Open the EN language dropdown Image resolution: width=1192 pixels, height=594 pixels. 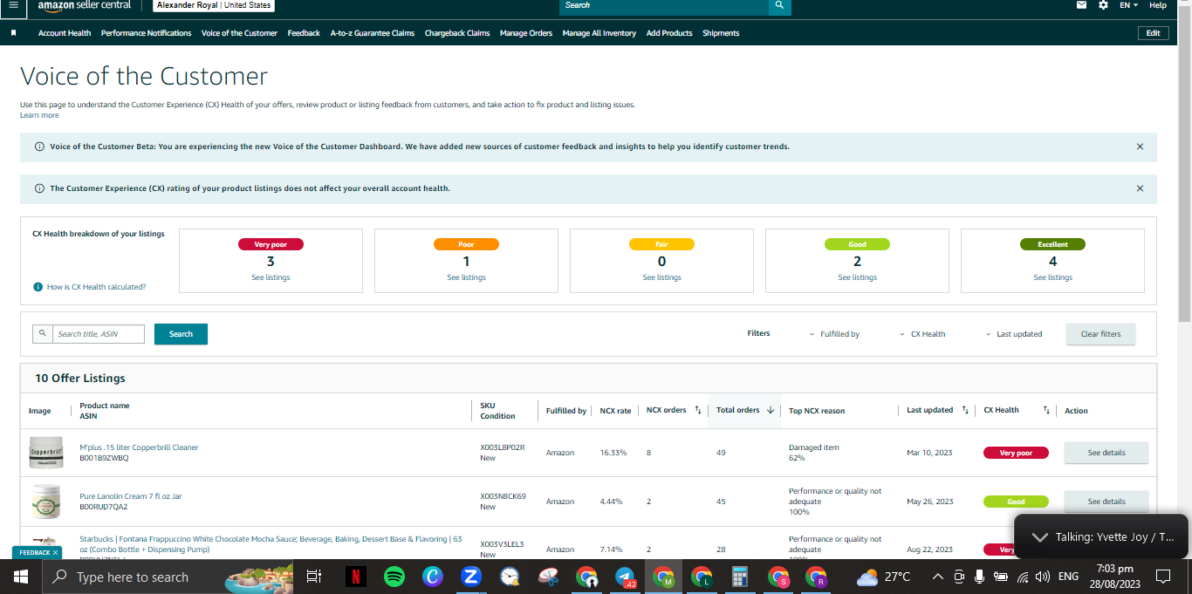click(1128, 5)
